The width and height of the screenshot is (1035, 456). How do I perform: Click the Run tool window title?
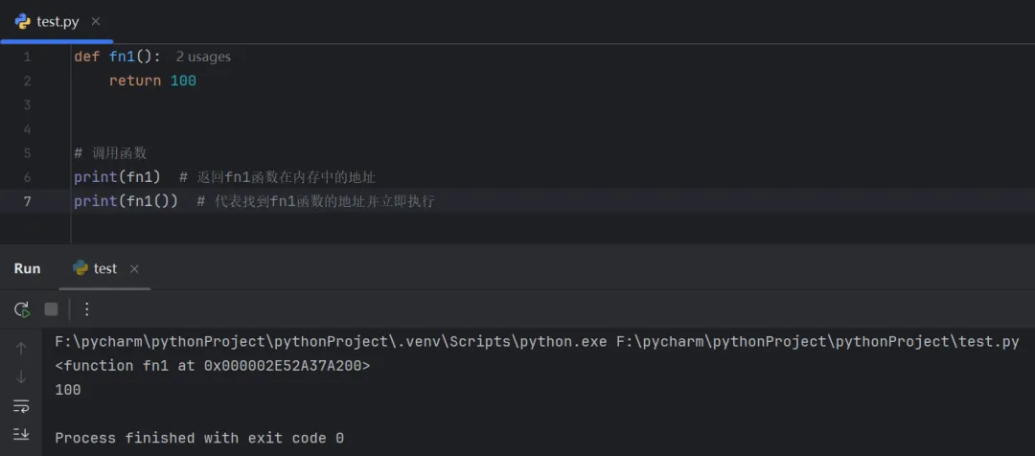pos(28,268)
